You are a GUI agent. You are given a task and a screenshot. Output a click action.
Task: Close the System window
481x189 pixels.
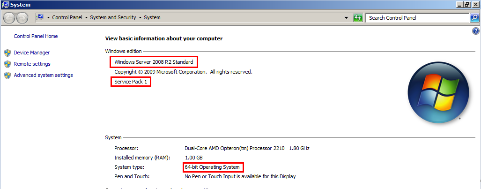point(475,4)
